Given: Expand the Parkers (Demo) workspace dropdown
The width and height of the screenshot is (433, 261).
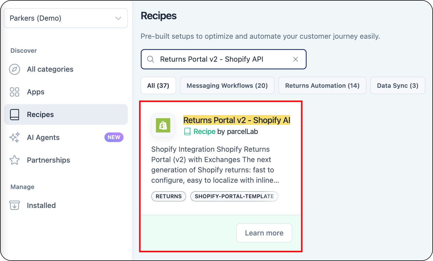Looking at the screenshot, I should [66, 18].
